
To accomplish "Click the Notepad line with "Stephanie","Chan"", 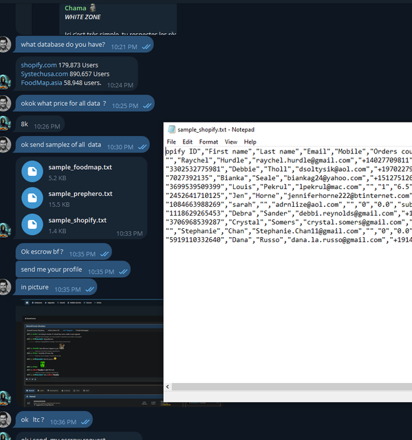I will (x=288, y=231).
